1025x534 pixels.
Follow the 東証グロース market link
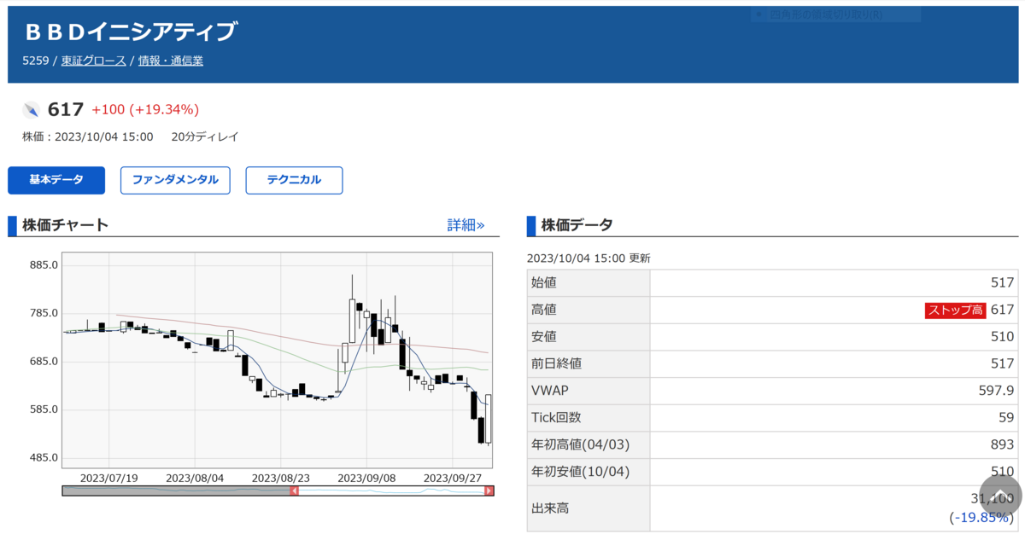pyautogui.click(x=93, y=61)
